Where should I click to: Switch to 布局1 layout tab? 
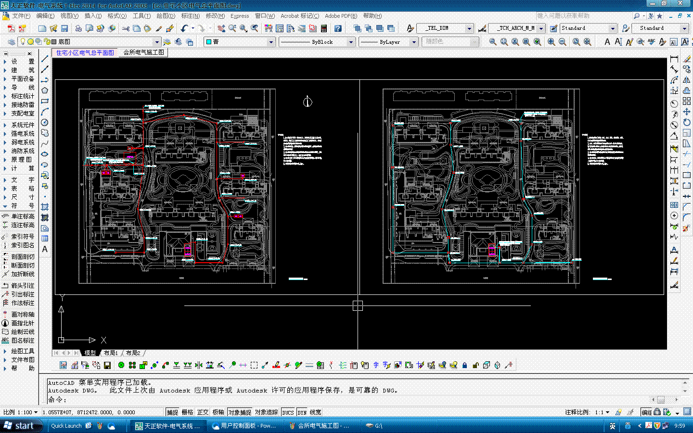click(x=111, y=353)
